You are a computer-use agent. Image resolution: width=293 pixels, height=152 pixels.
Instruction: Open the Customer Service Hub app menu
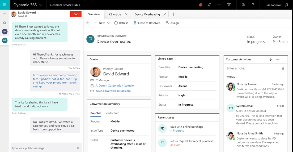(65, 5)
